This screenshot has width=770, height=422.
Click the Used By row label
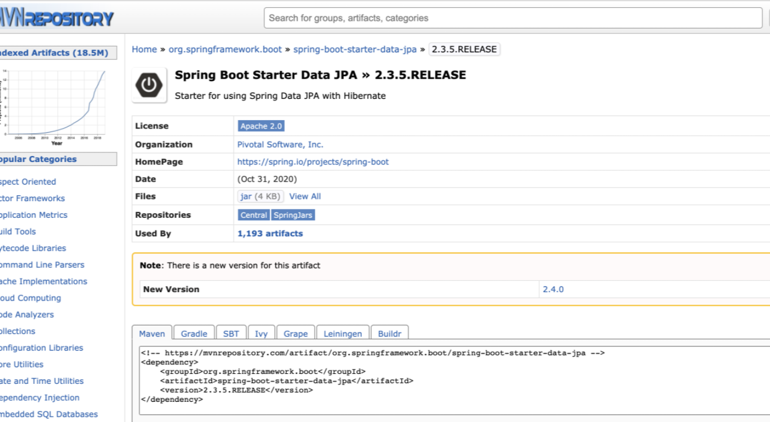(x=153, y=233)
